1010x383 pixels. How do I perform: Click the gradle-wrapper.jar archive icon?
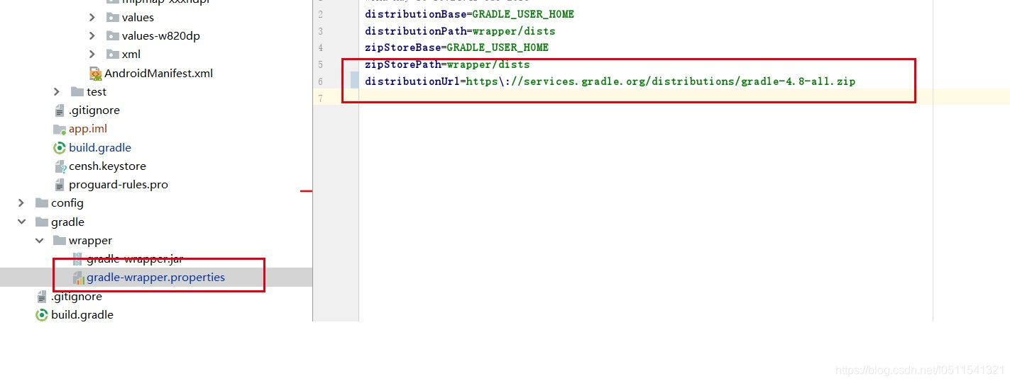tap(77, 258)
